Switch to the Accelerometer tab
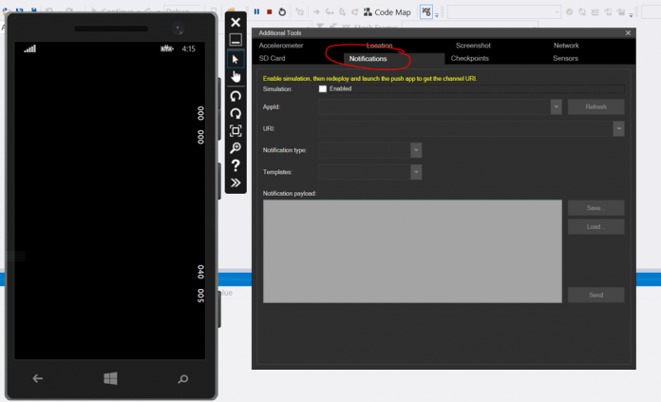Image resolution: width=661 pixels, height=402 pixels. tap(281, 46)
